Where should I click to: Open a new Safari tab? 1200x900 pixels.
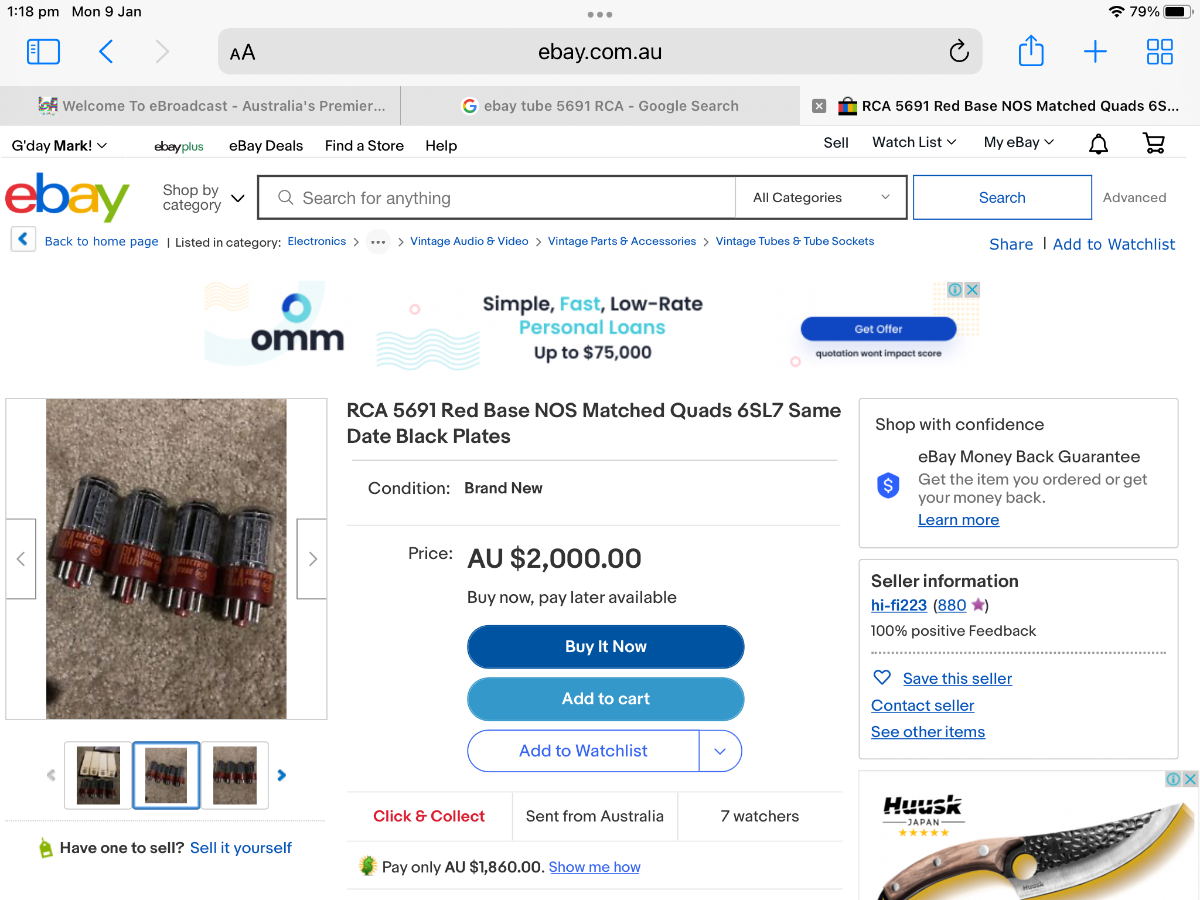coord(1095,52)
